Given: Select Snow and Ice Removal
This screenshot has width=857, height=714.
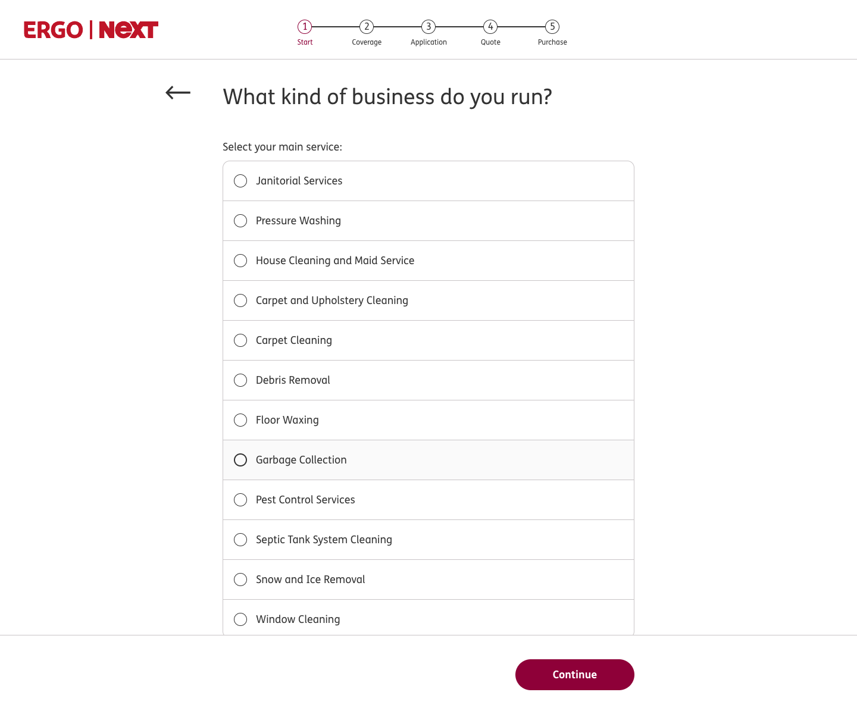Looking at the screenshot, I should click(240, 580).
